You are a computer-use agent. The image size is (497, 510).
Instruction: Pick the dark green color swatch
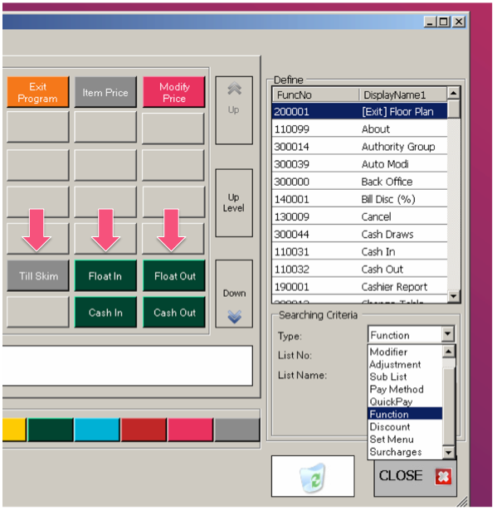[x=51, y=430]
